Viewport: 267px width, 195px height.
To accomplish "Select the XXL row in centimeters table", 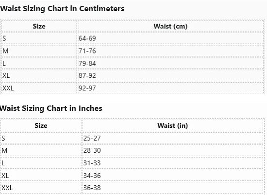I will pos(133,88).
